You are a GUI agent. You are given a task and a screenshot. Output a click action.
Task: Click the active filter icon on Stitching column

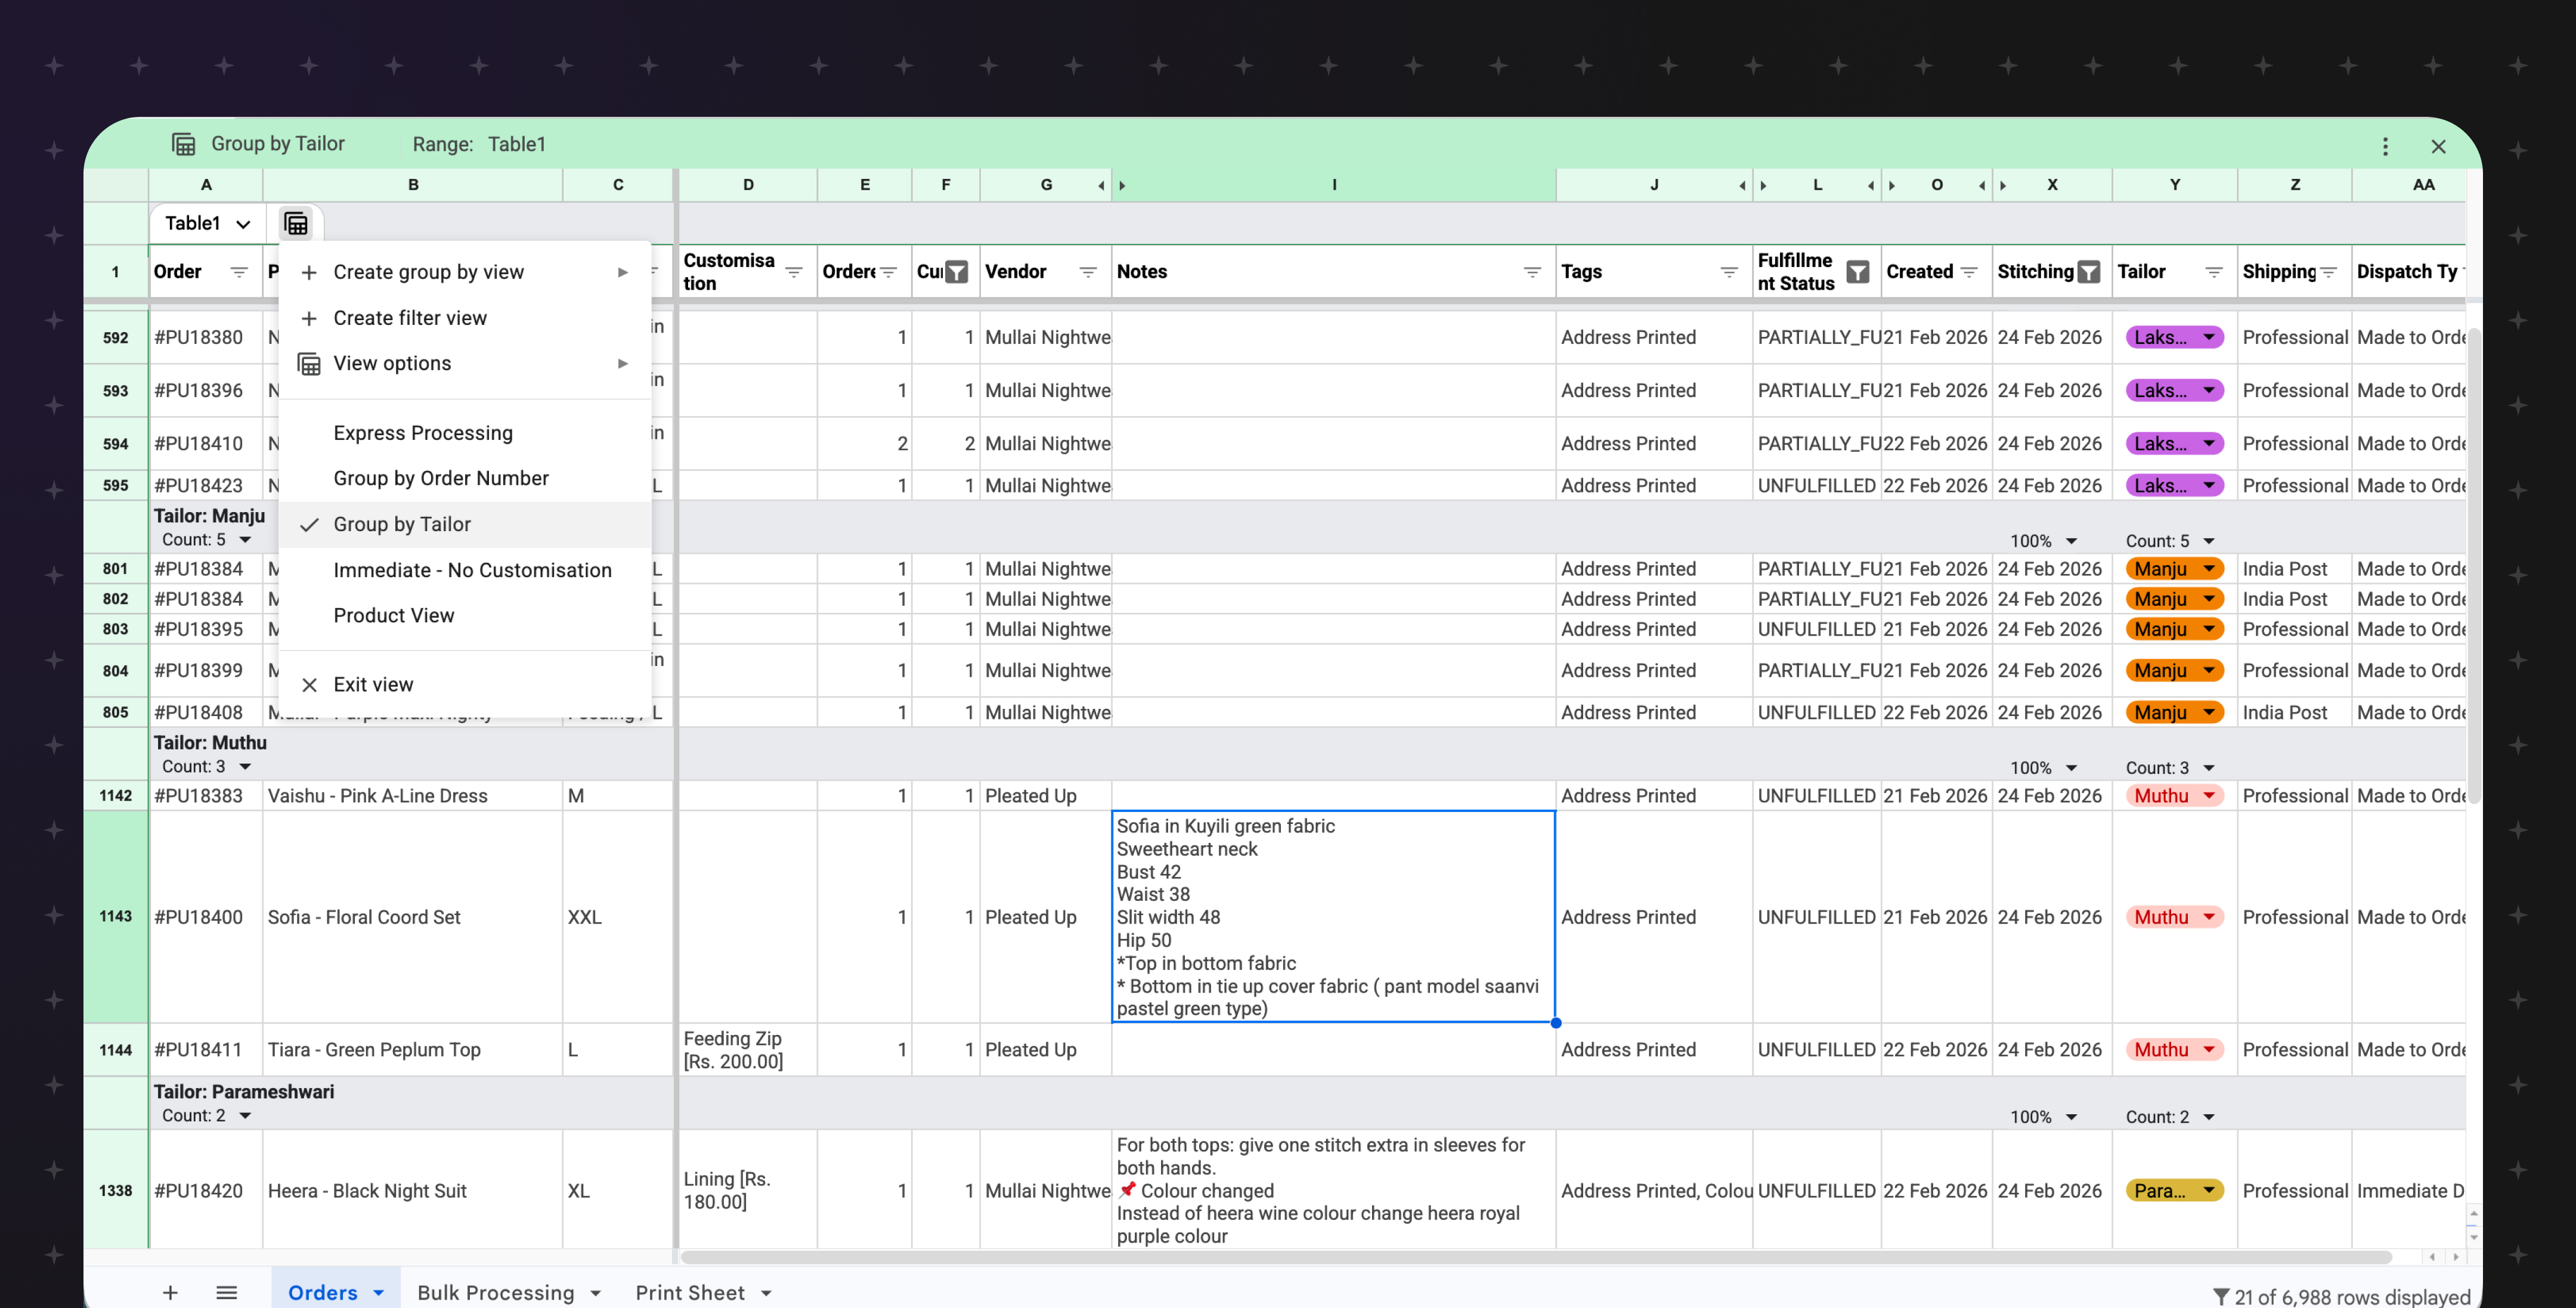2088,271
